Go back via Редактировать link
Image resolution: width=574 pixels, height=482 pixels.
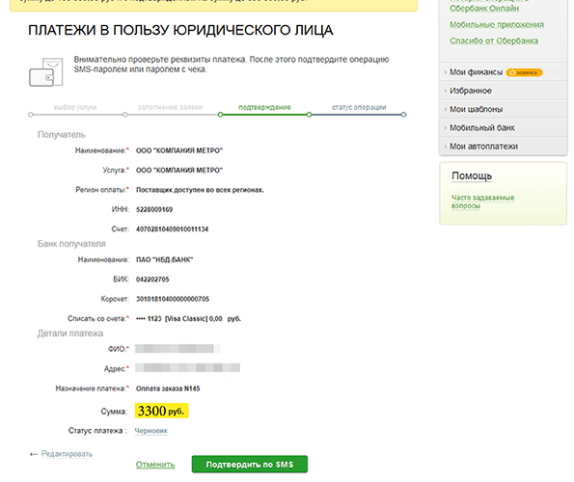(67, 454)
